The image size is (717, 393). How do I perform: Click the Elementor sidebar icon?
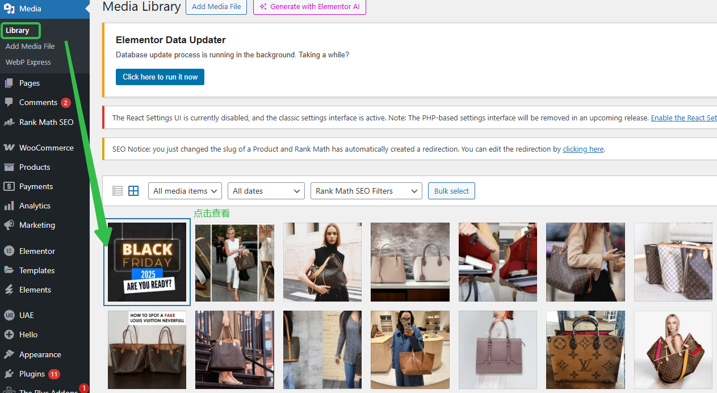[x=9, y=251]
